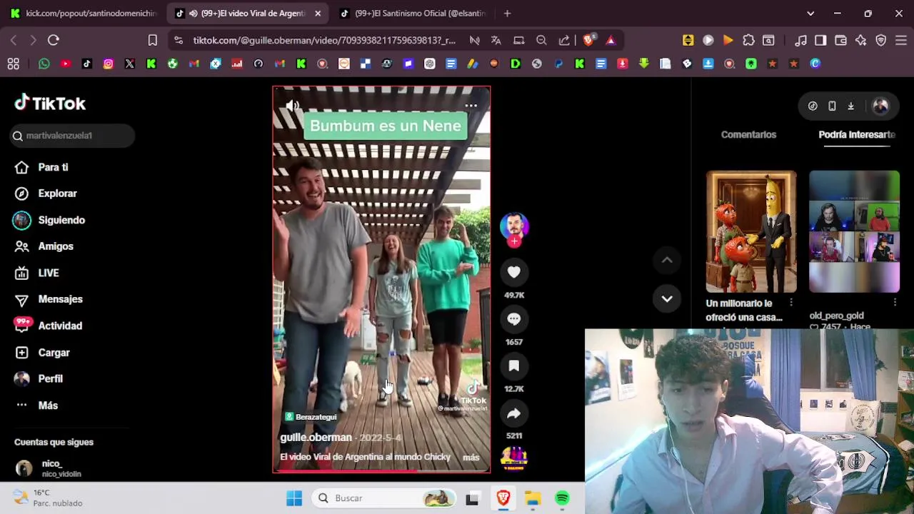Open the TikTok coins icon in header
This screenshot has width=914, height=514.
[813, 106]
